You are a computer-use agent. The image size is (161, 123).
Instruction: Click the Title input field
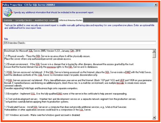(x=80, y=43)
